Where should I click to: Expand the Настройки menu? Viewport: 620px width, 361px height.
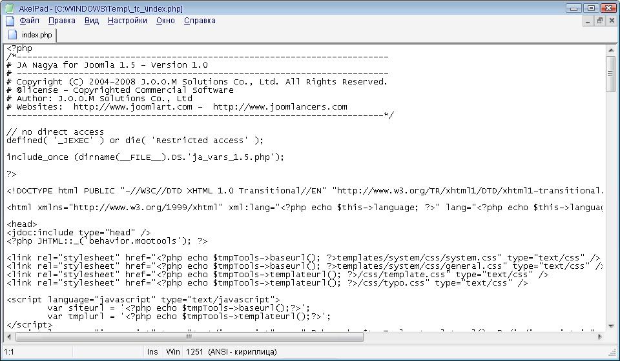[127, 21]
